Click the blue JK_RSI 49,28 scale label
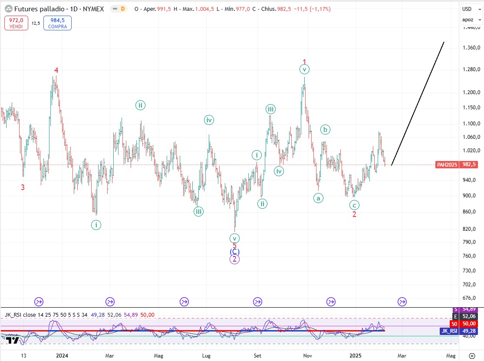Viewport: 484px width, 361px height. click(459, 331)
